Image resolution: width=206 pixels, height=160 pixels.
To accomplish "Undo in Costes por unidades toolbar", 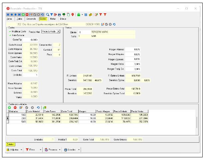I will pos(38,108).
